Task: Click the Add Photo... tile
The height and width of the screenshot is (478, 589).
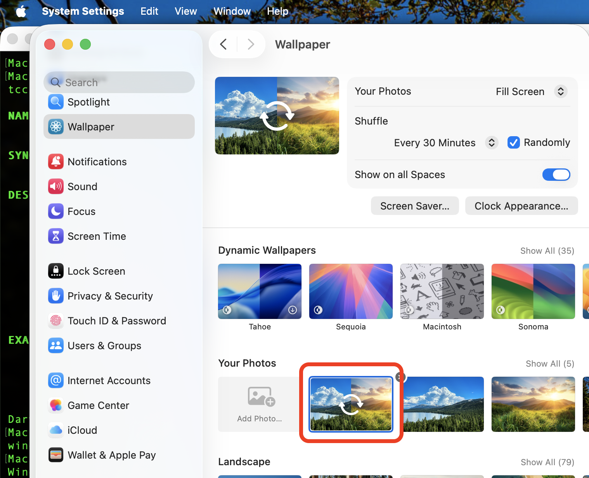Action: click(x=260, y=404)
